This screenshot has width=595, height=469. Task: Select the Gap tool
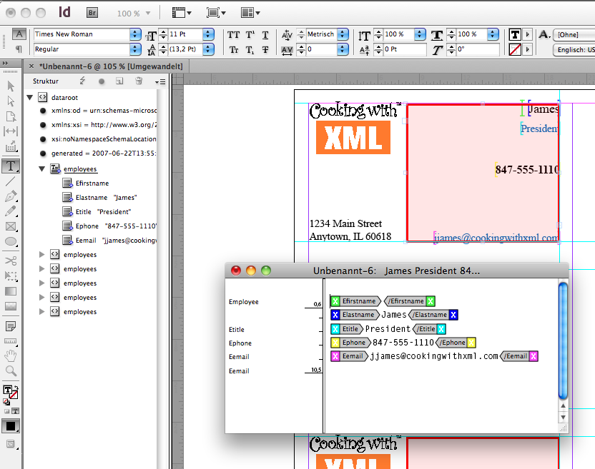11,131
